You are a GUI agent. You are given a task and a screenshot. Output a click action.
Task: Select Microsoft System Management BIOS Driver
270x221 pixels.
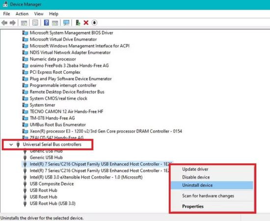point(72,33)
